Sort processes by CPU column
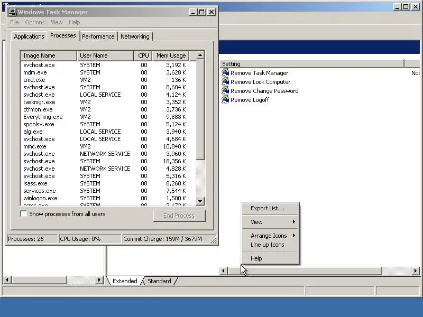 [143, 55]
